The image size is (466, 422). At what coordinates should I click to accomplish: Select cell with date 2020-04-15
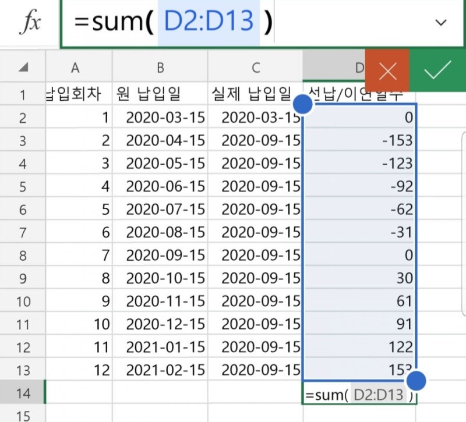pyautogui.click(x=160, y=140)
